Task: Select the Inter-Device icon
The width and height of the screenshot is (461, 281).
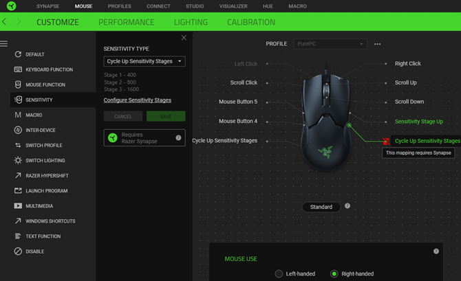Action: 18,130
